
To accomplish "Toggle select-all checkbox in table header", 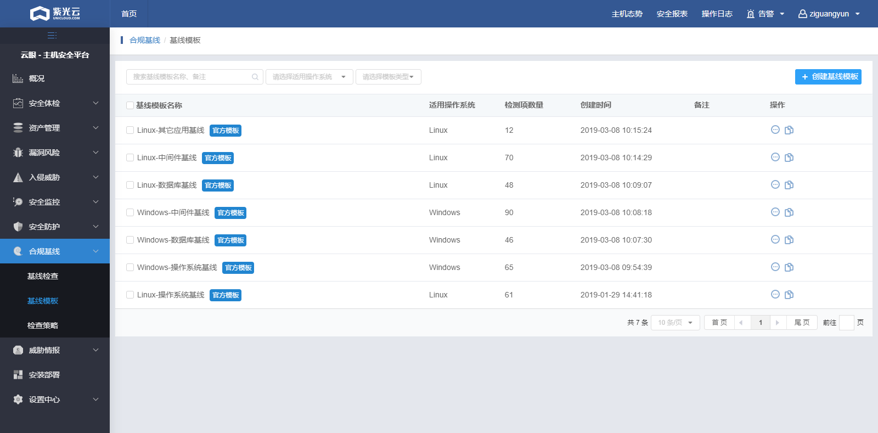I will click(130, 105).
